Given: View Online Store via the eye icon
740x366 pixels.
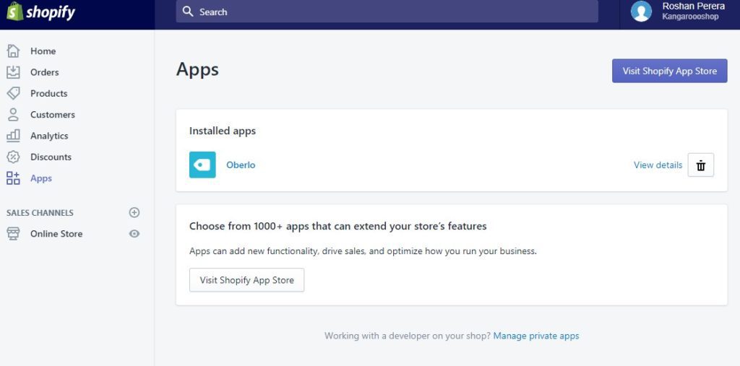Looking at the screenshot, I should [x=134, y=233].
